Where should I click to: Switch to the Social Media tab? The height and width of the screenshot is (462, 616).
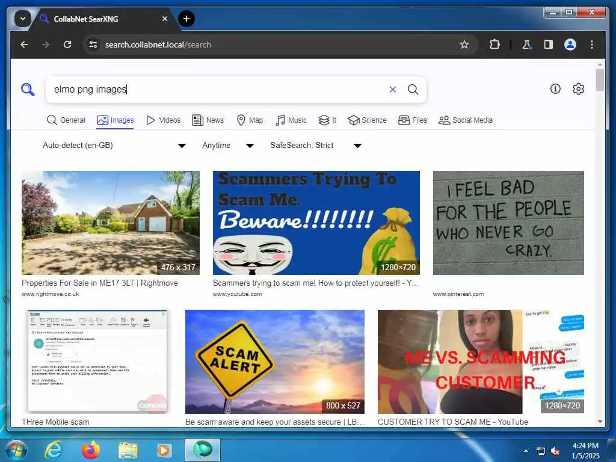pos(466,120)
